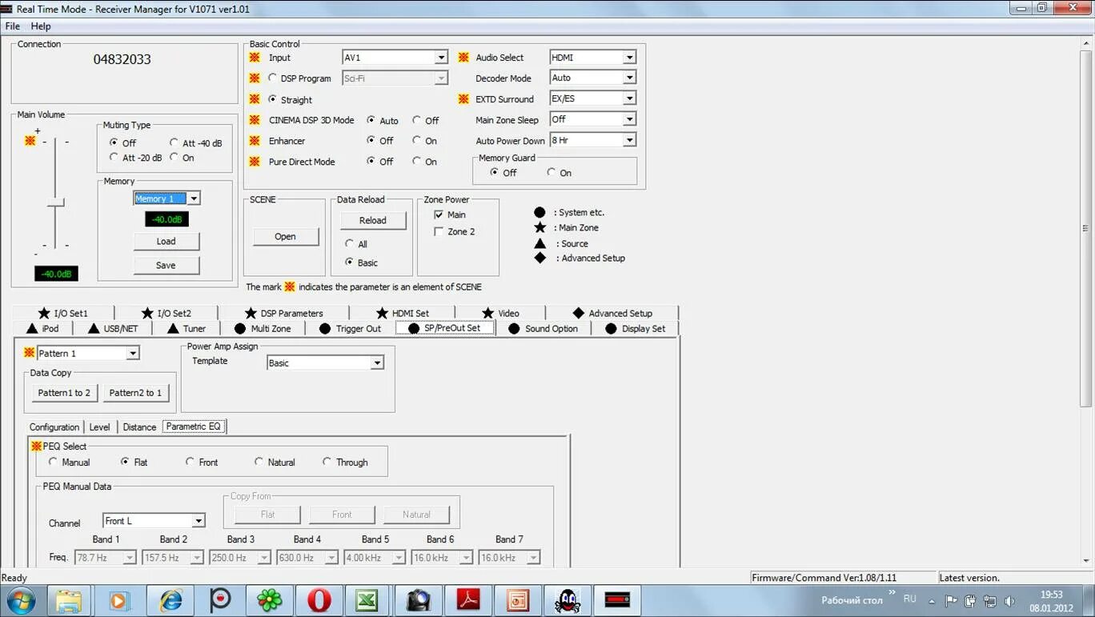Image resolution: width=1095 pixels, height=617 pixels.
Task: Check the Zone 2 checkbox
Action: pos(438,231)
